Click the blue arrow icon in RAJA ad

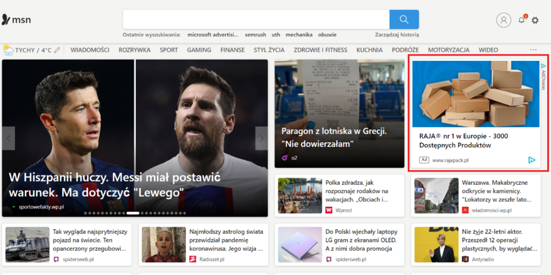pos(532,160)
